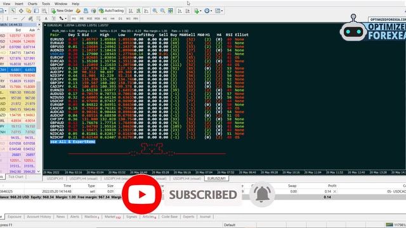Close the Market Watch panel
The height and width of the screenshot is (228, 406).
tap(39, 25)
